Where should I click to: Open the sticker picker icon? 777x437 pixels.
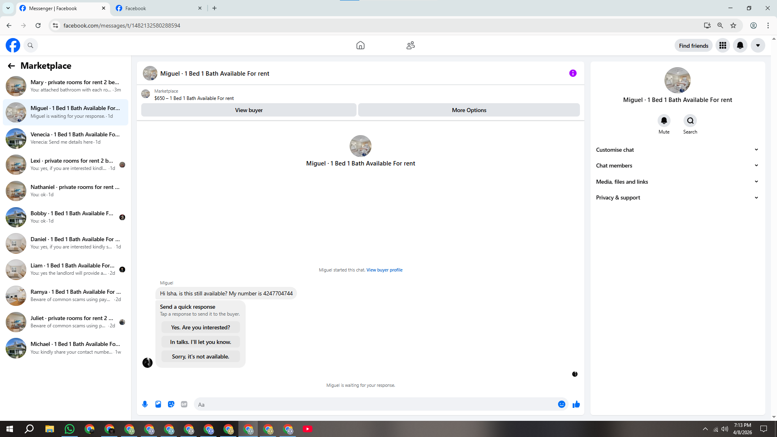pyautogui.click(x=171, y=404)
